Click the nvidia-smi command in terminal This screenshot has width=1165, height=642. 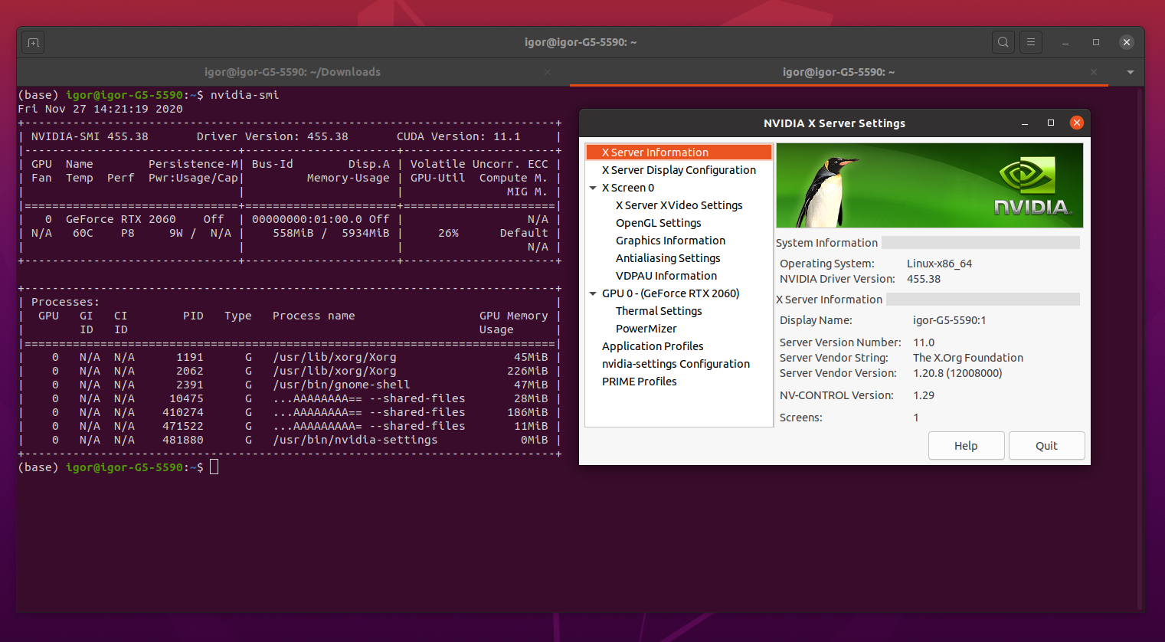click(244, 95)
